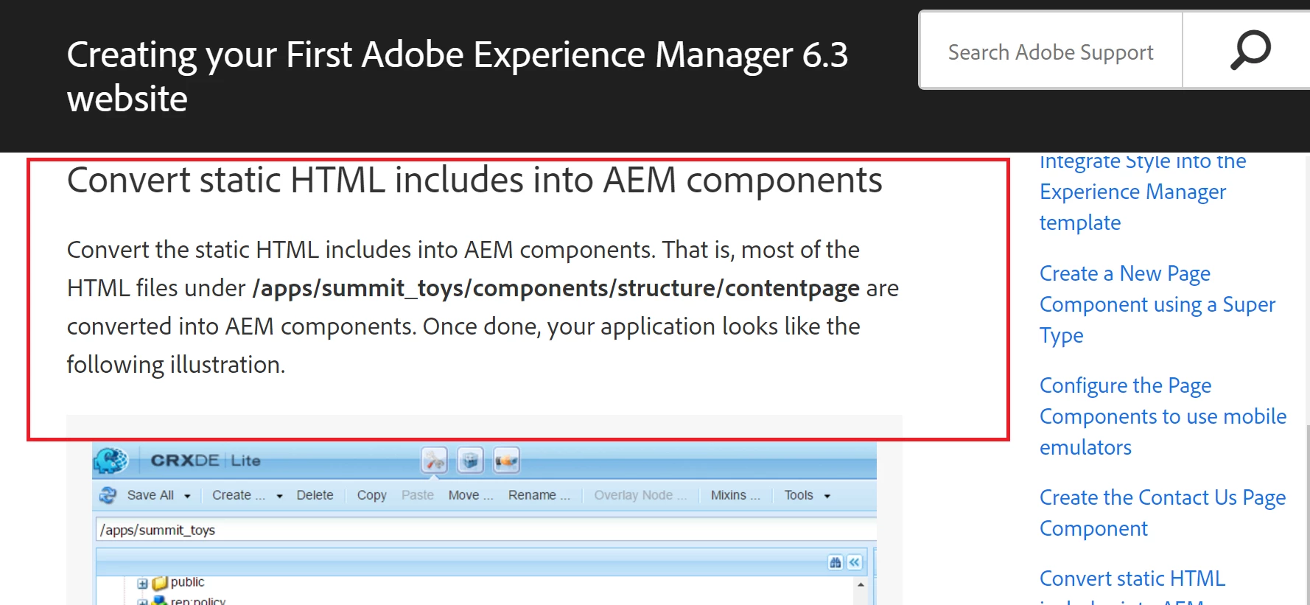Select the public folder in tree
The image size is (1310, 605).
pyautogui.click(x=187, y=582)
